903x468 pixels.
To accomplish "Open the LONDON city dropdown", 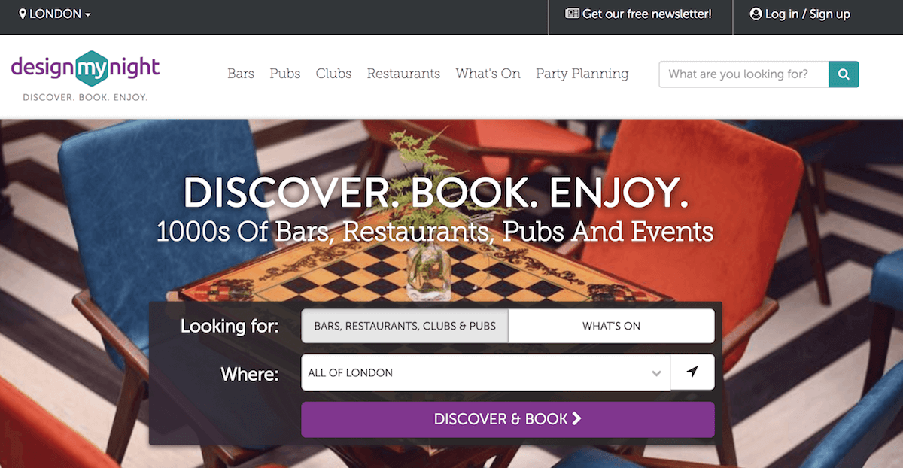I will [55, 14].
